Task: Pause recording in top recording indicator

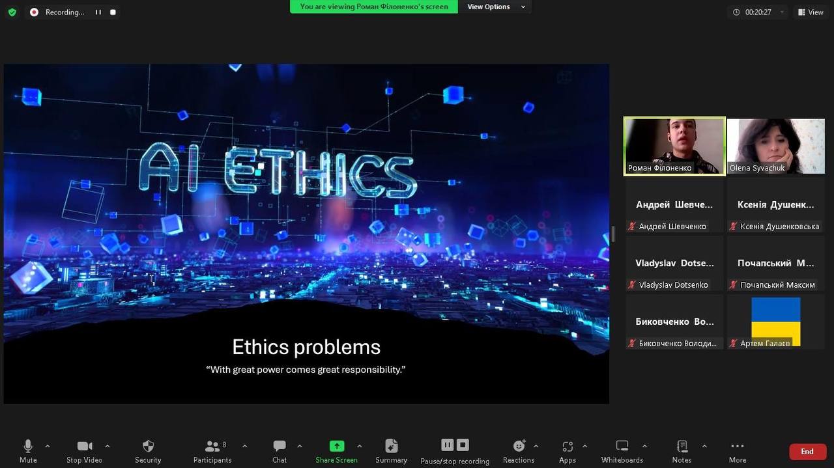Action: pos(98,12)
